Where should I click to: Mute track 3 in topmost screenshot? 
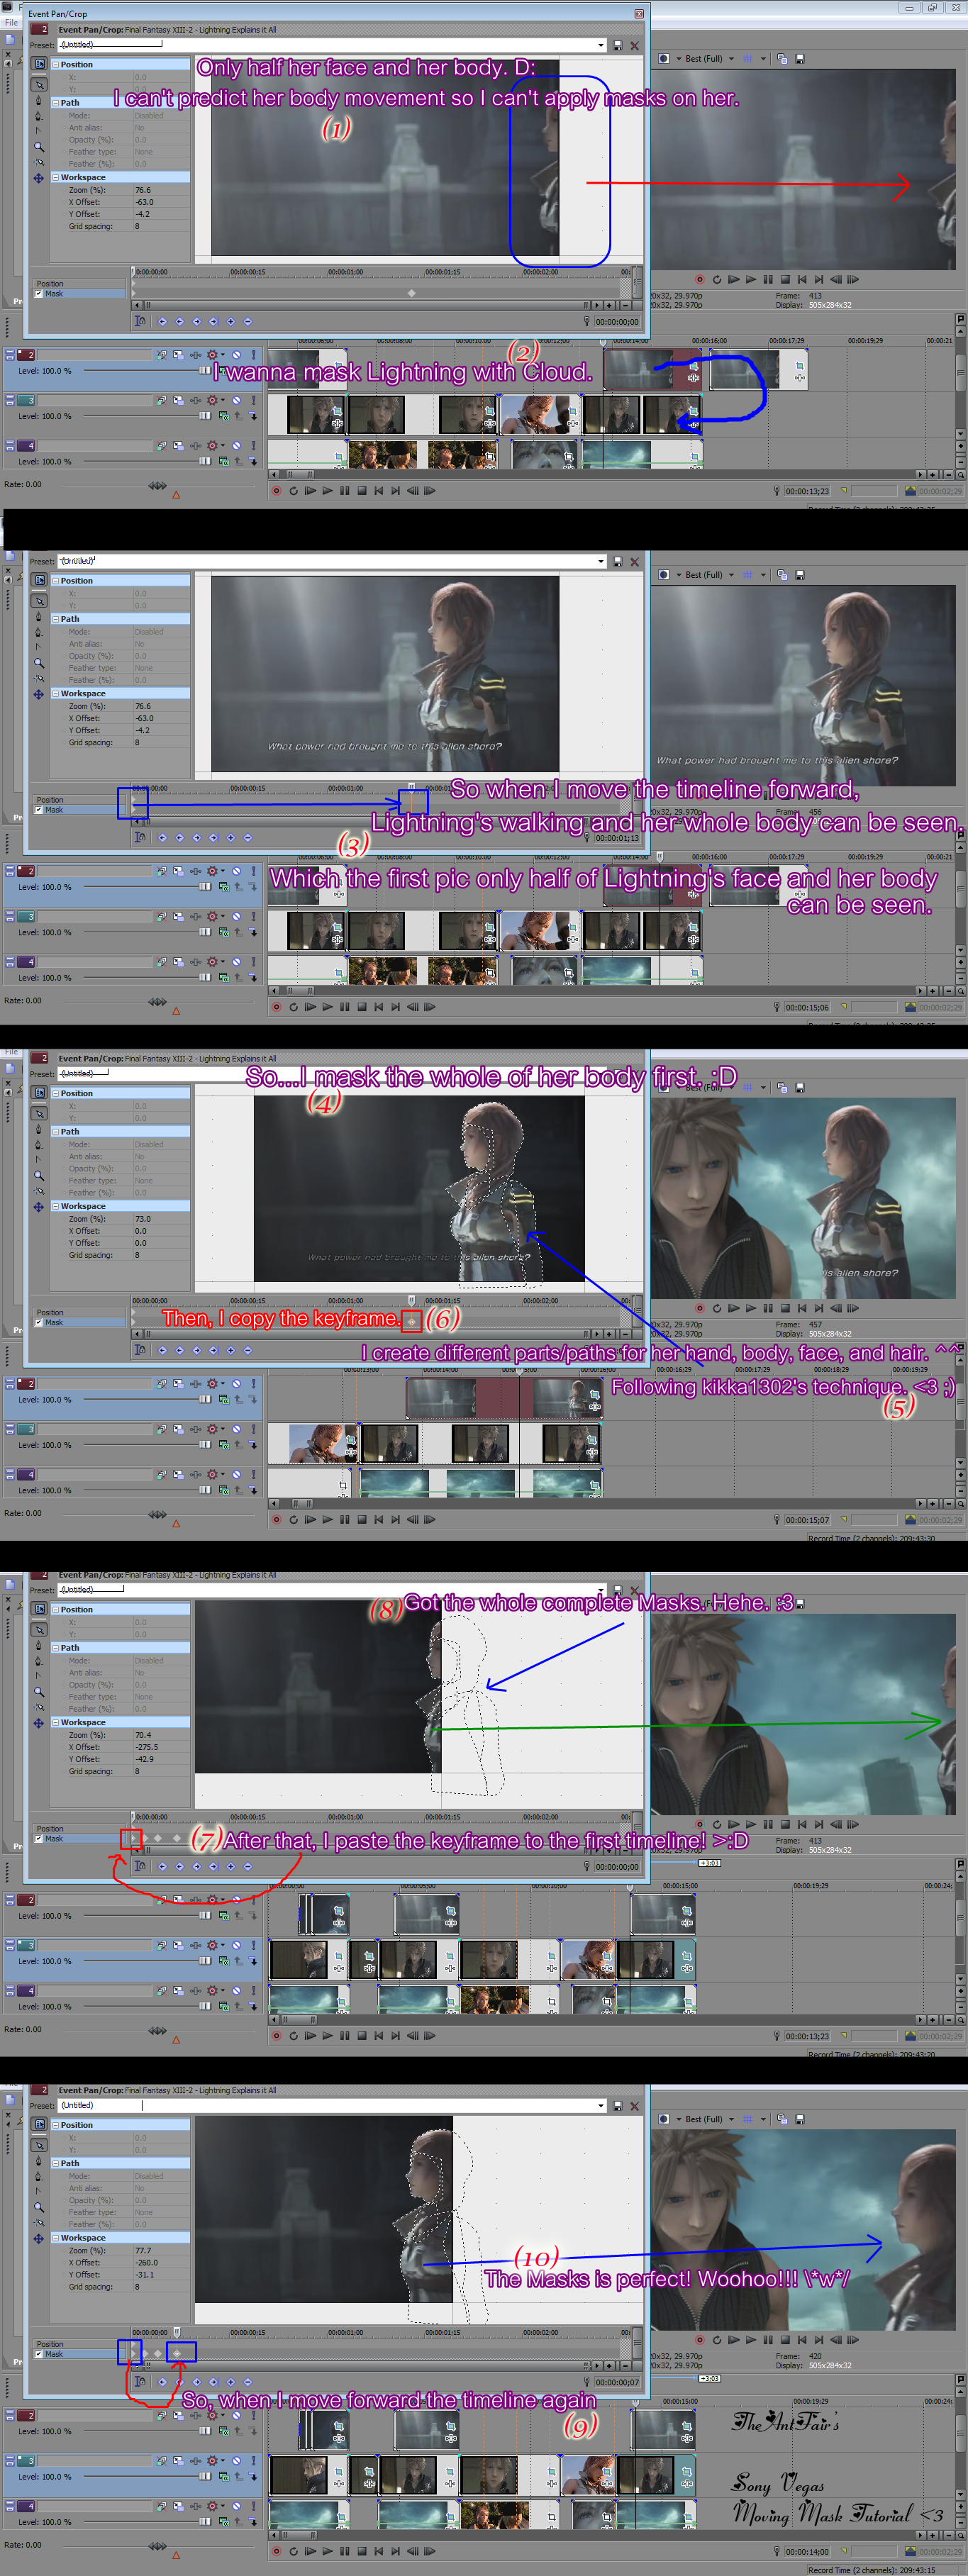237,400
